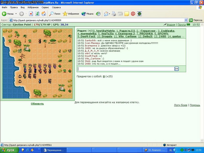Click the Stop loading red X icon
The width and height of the screenshot is (204, 153).
31,14
